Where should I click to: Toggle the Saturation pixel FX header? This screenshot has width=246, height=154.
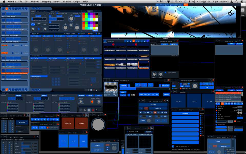click(36, 36)
